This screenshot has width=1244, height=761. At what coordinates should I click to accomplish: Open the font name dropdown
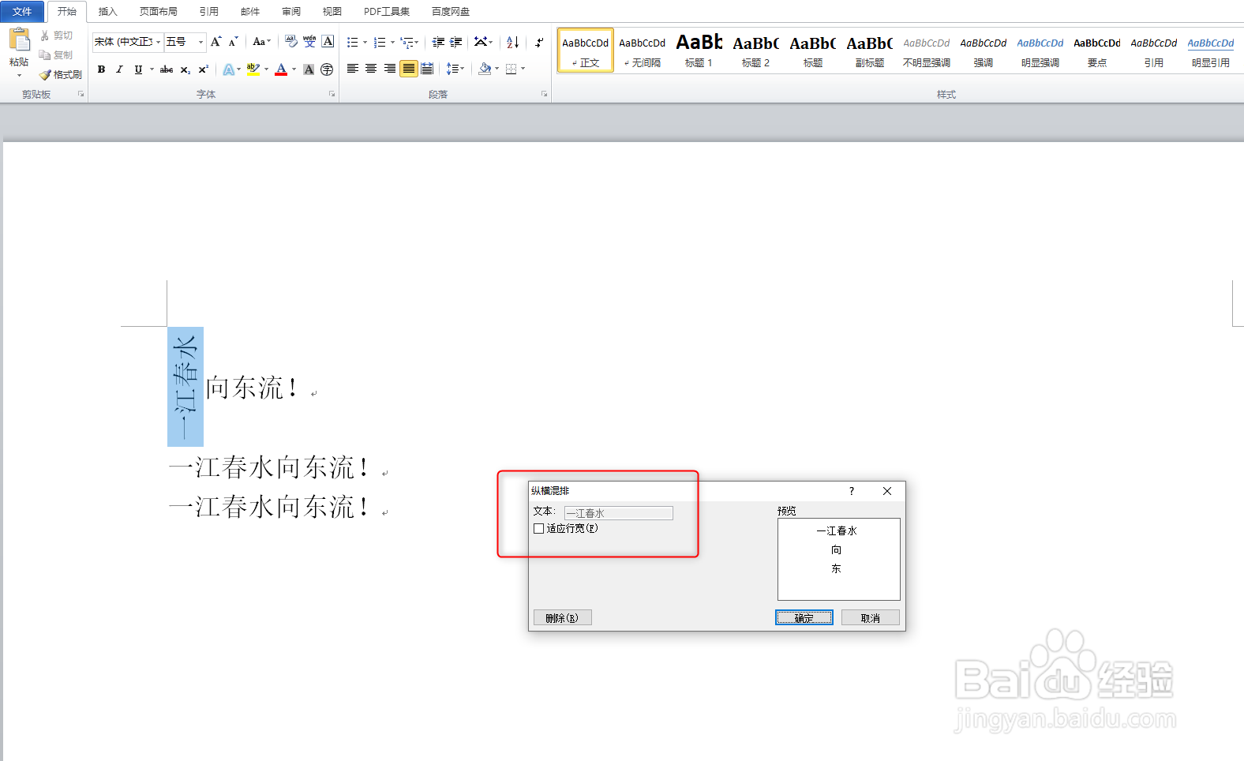pyautogui.click(x=159, y=42)
